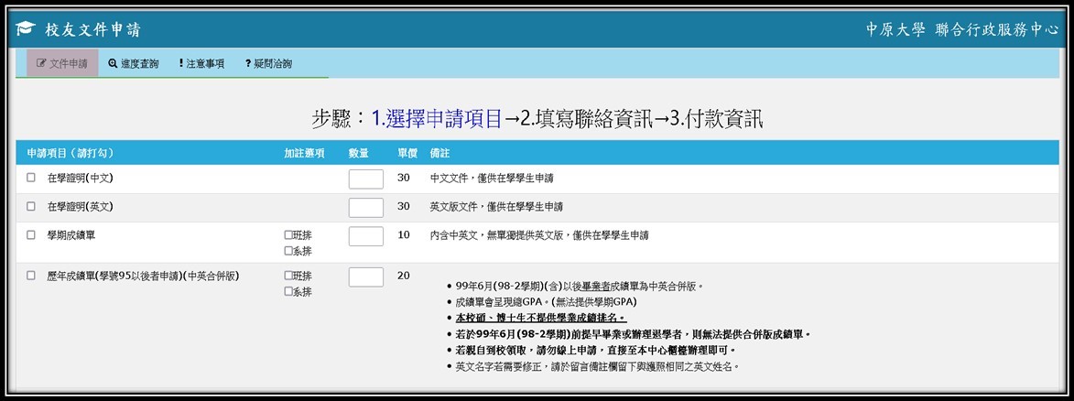Focus the quantity box for 在學證明(英文)
The height and width of the screenshot is (401, 1074).
pyautogui.click(x=365, y=208)
